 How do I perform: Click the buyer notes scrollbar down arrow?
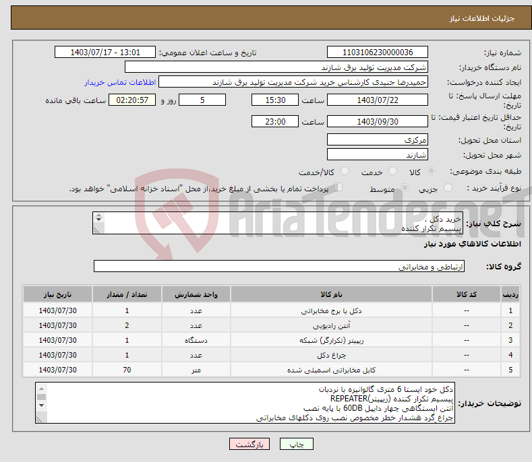pyautogui.click(x=41, y=405)
